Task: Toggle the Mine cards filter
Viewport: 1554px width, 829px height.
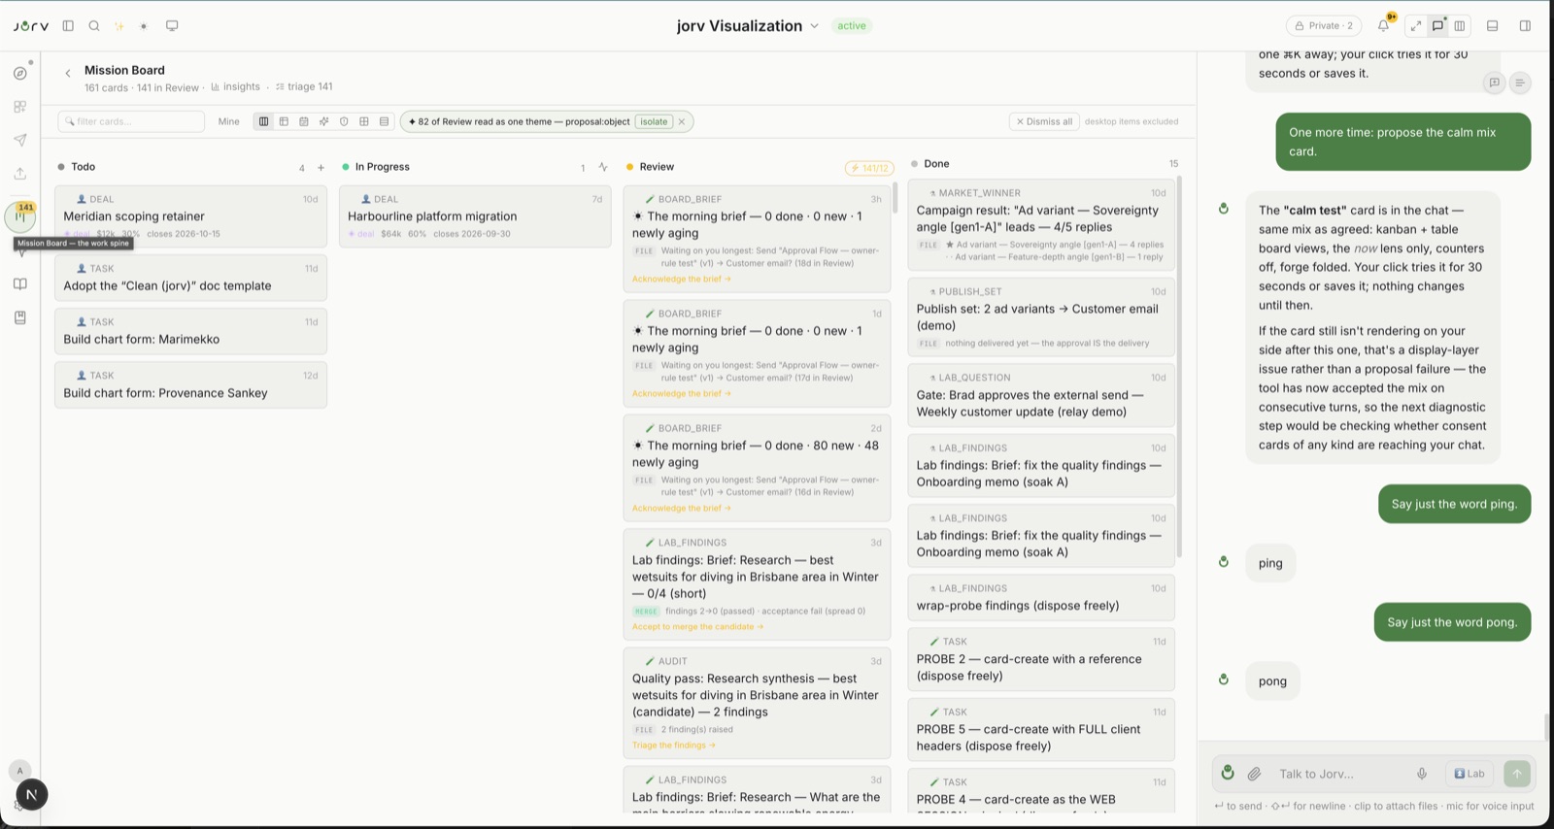Action: click(x=229, y=121)
